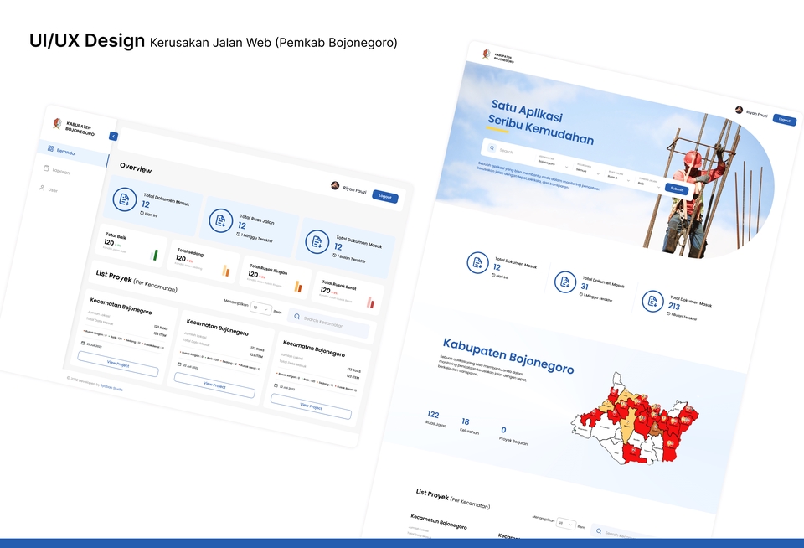The width and height of the screenshot is (804, 548).
Task: Click green bar chart icon in Total Baik
Action: point(154,255)
